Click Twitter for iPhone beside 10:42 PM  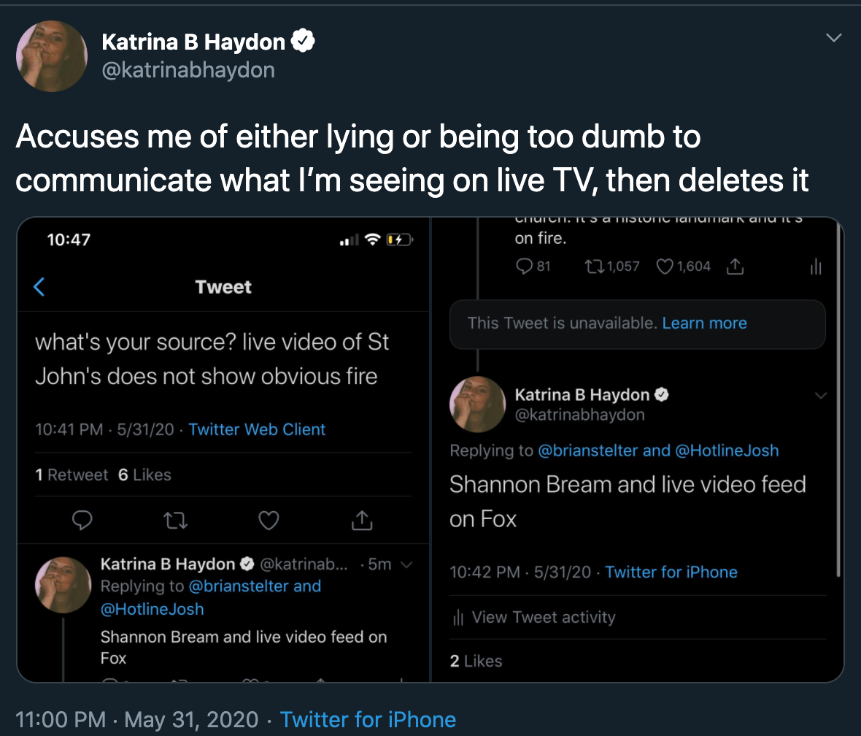pyautogui.click(x=671, y=572)
